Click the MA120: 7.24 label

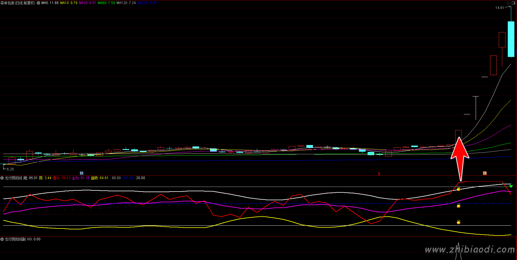[x=126, y=3]
